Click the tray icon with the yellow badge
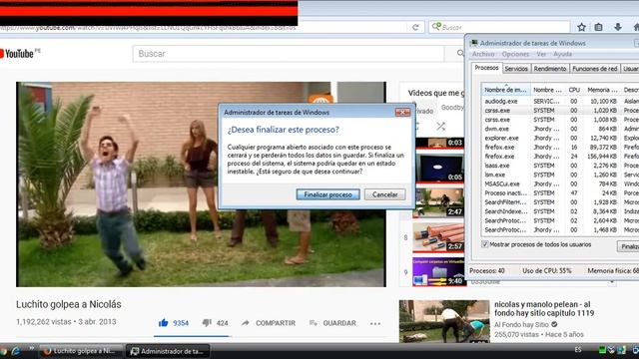This screenshot has height=359, width=639. [x=611, y=350]
